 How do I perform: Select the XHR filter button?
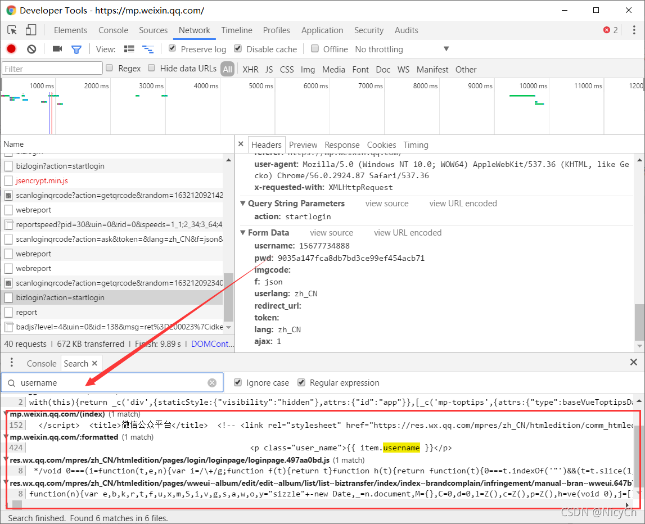pyautogui.click(x=250, y=70)
